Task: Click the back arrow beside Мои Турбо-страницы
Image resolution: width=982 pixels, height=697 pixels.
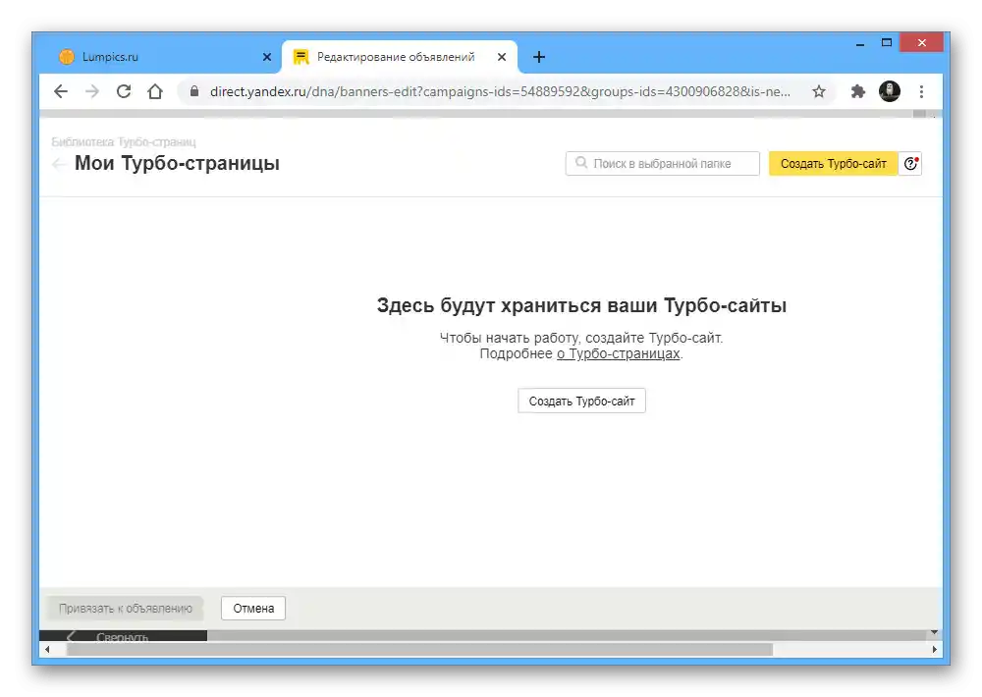Action: click(x=59, y=164)
